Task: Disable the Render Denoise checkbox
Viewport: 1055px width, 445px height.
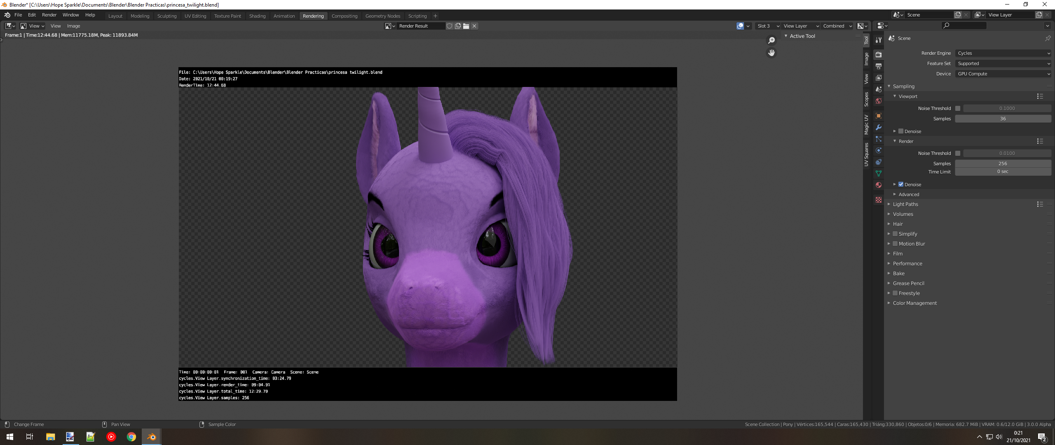Action: pos(901,185)
